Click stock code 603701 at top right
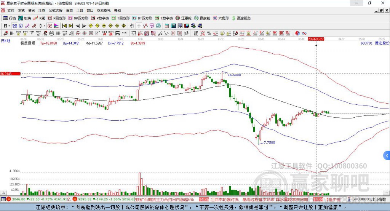The width and height of the screenshot is (390, 211). [367, 43]
